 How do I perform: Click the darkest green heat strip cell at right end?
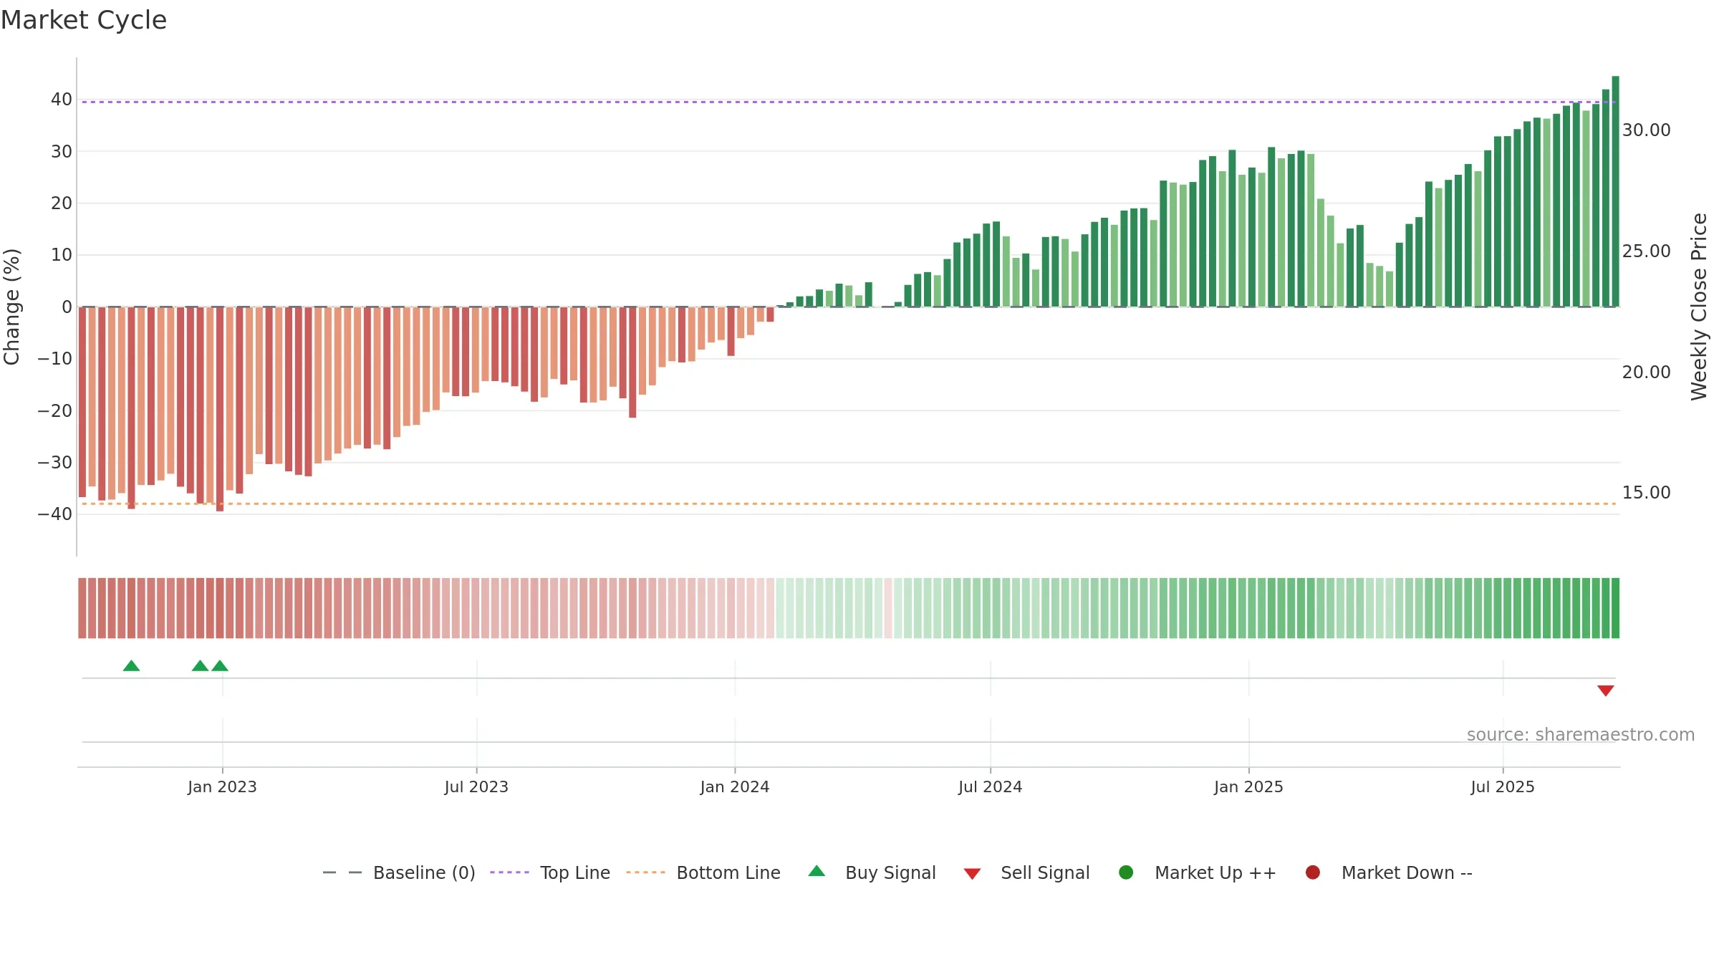1615,608
